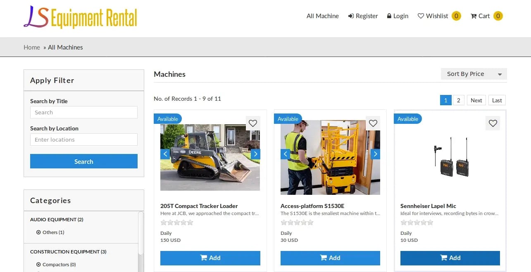Click previous image arrow on Access-platform S1530E

(285, 154)
